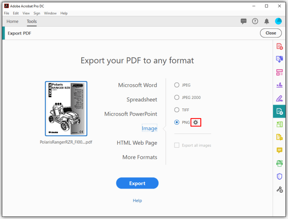Select JPEG radio button
This screenshot has height=219, width=288.
pos(177,85)
